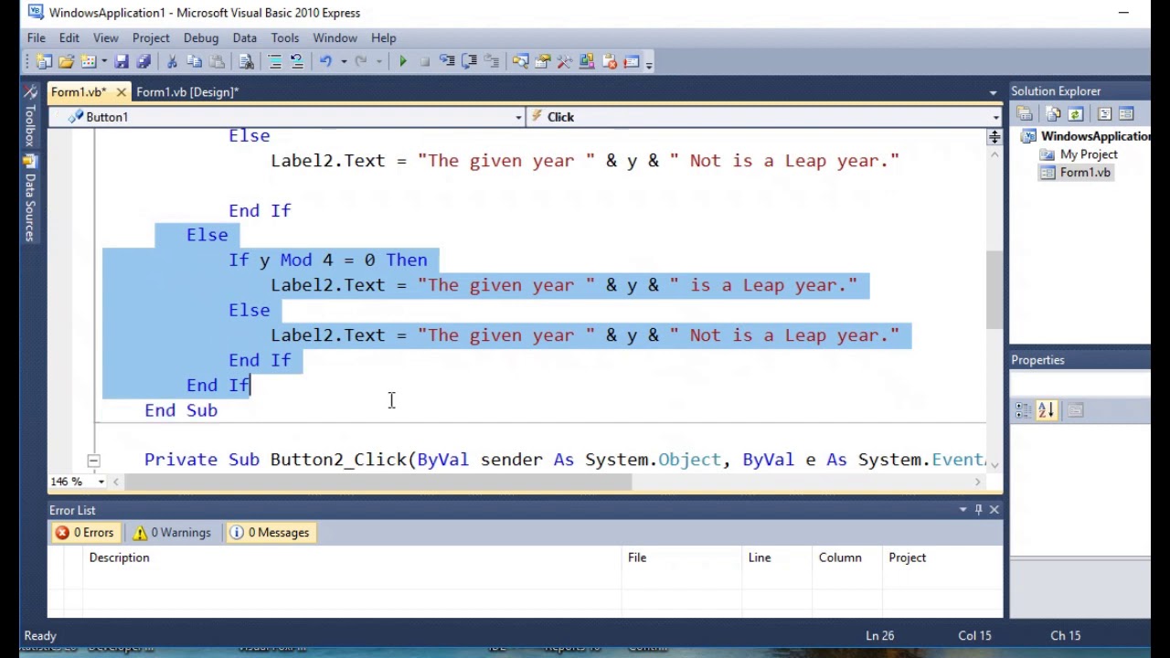Start debugging with the green play icon
This screenshot has width=1170, height=658.
tap(403, 61)
